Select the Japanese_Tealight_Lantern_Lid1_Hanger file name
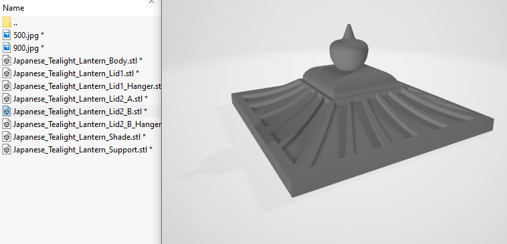Screen dimensions: 507x244 point(88,86)
